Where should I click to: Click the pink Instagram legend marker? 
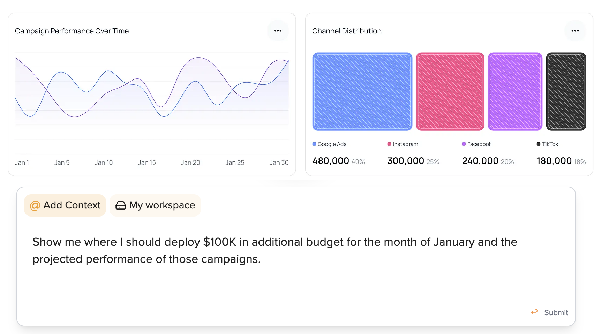pyautogui.click(x=389, y=144)
